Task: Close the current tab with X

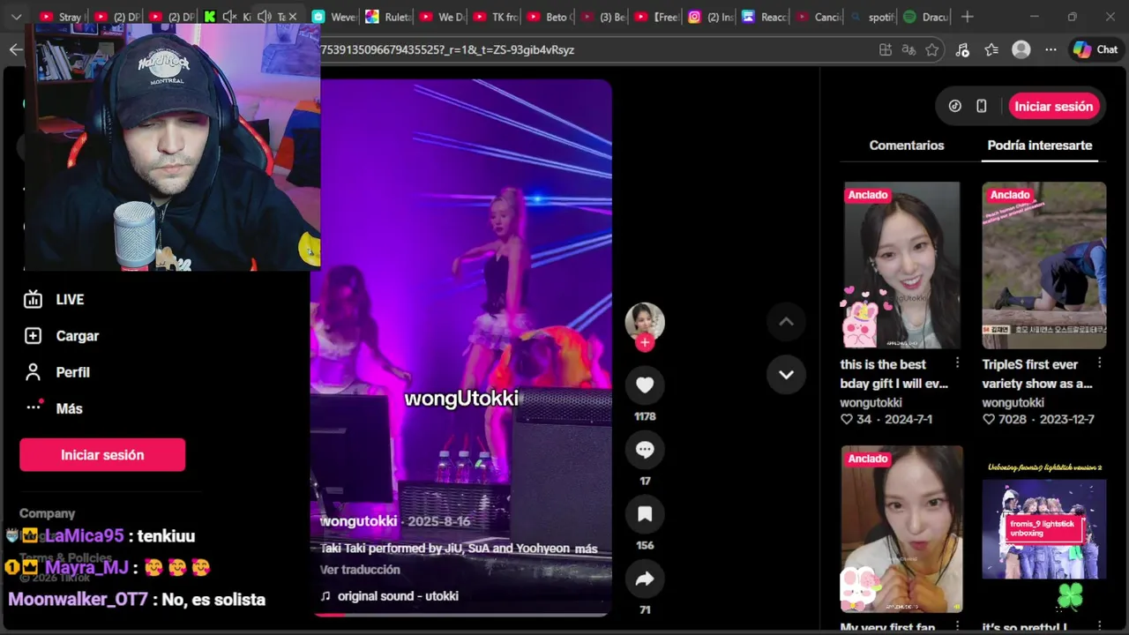Action: (x=293, y=17)
